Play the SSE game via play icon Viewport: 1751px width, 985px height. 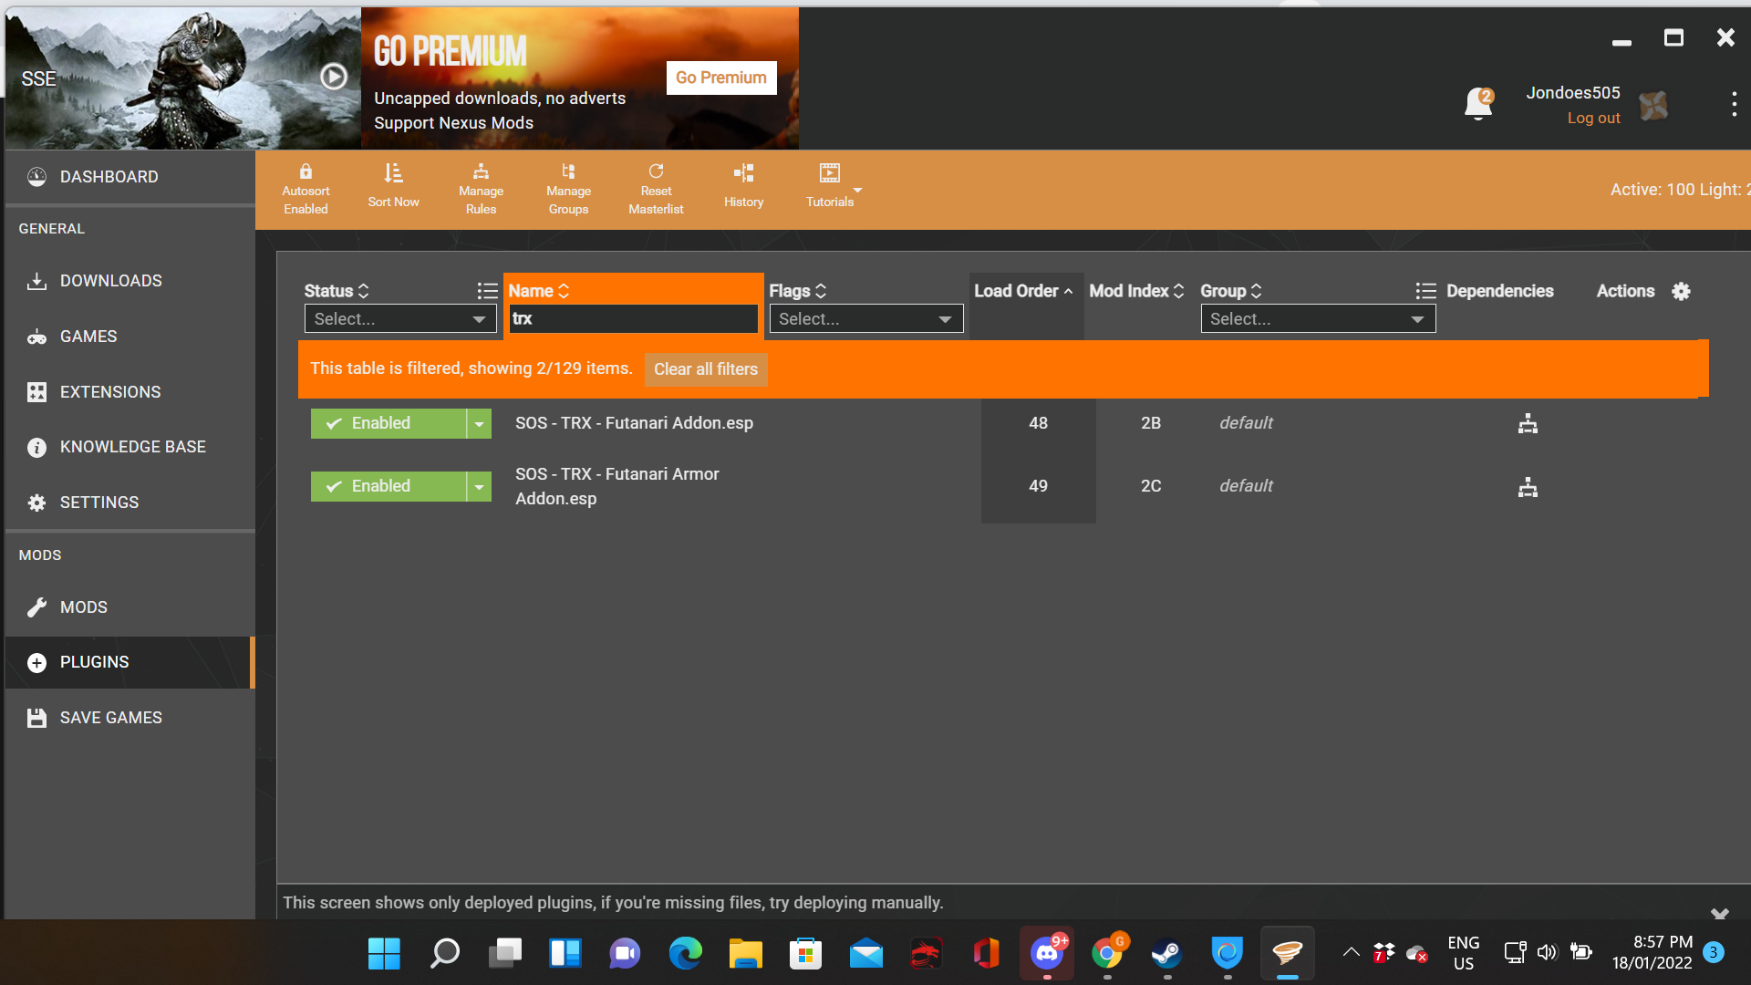[334, 77]
